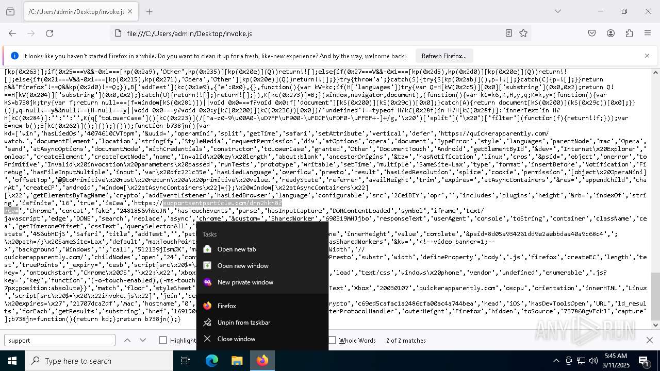660x371 pixels.
Task: Click the taskbar search box
Action: pyautogui.click(x=99, y=361)
